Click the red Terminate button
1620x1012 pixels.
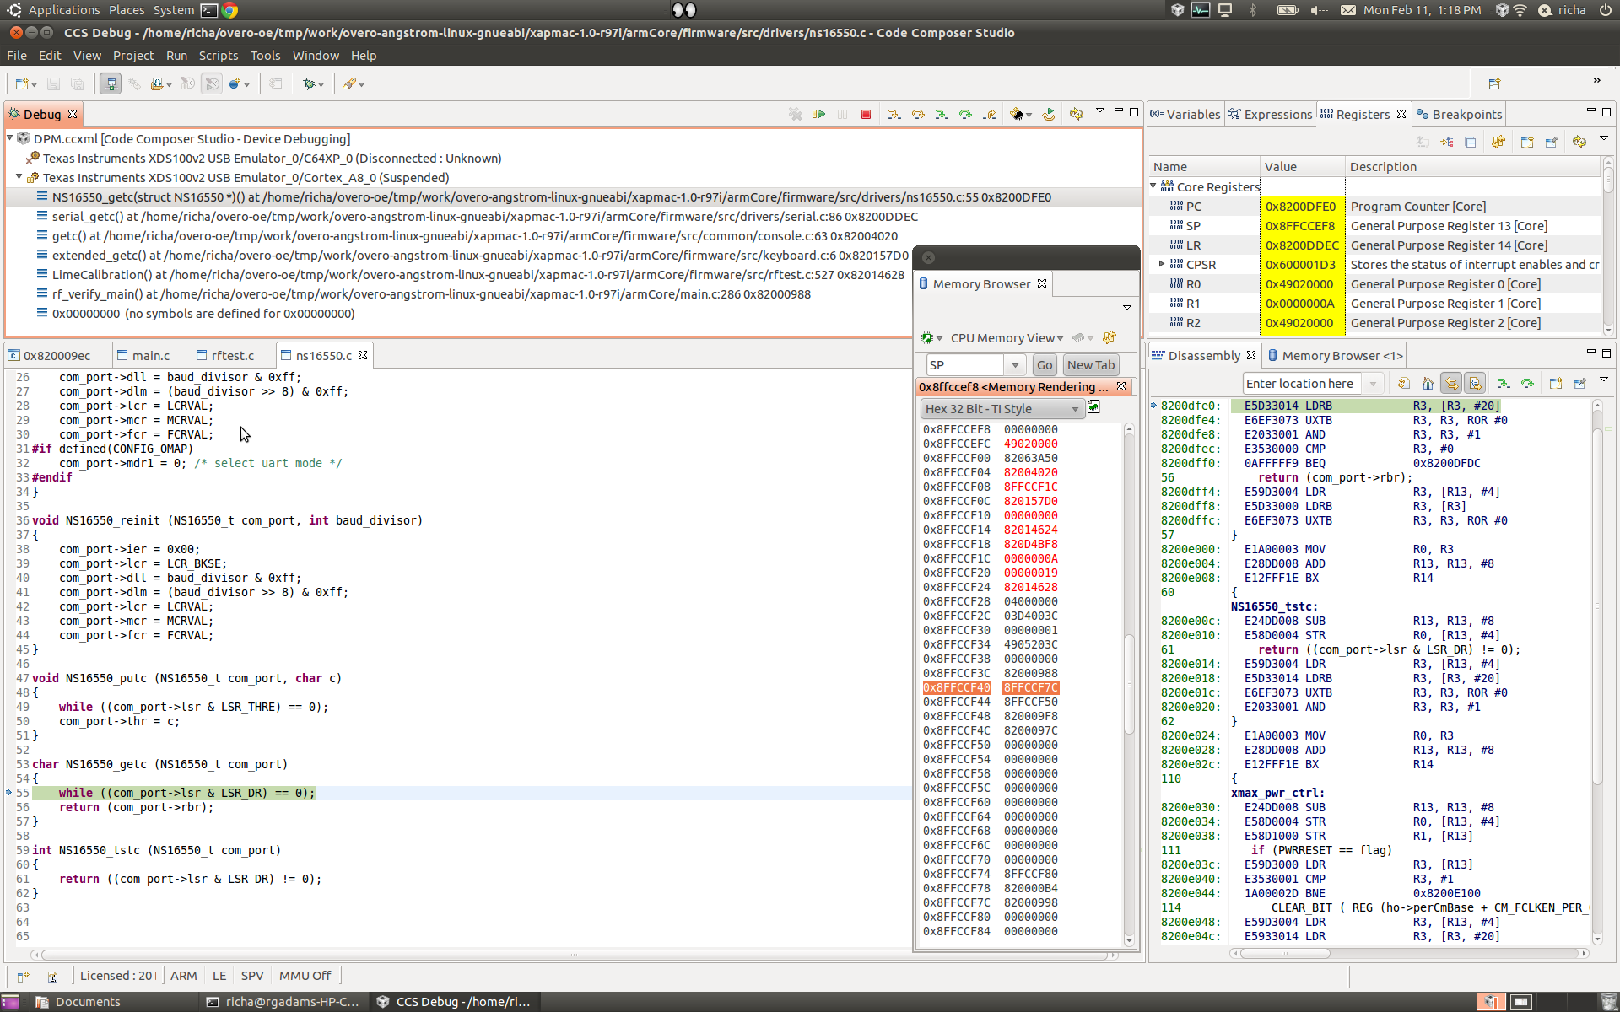coord(866,114)
